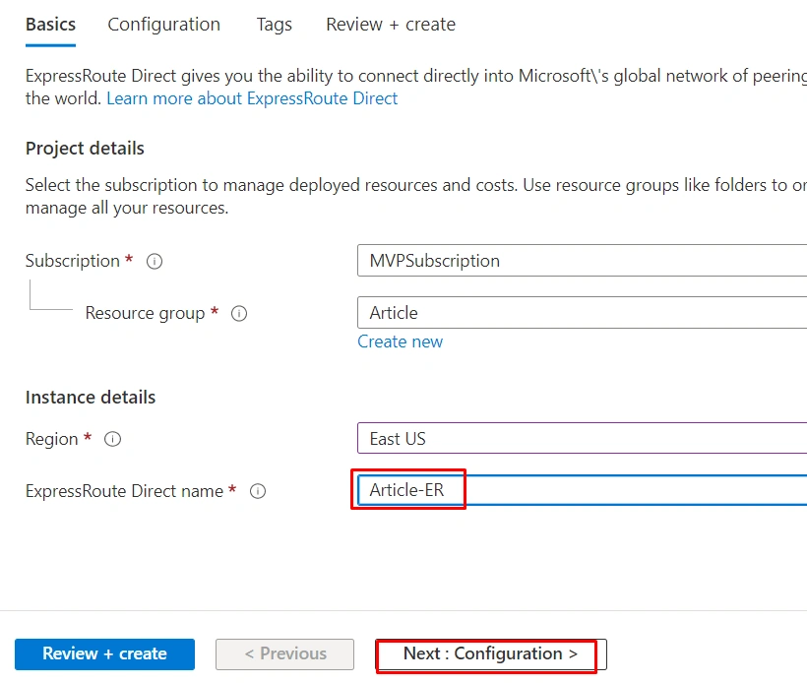Image resolution: width=807 pixels, height=683 pixels.
Task: Follow Learn more about ExpressRoute Direct link
Action: pyautogui.click(x=252, y=98)
